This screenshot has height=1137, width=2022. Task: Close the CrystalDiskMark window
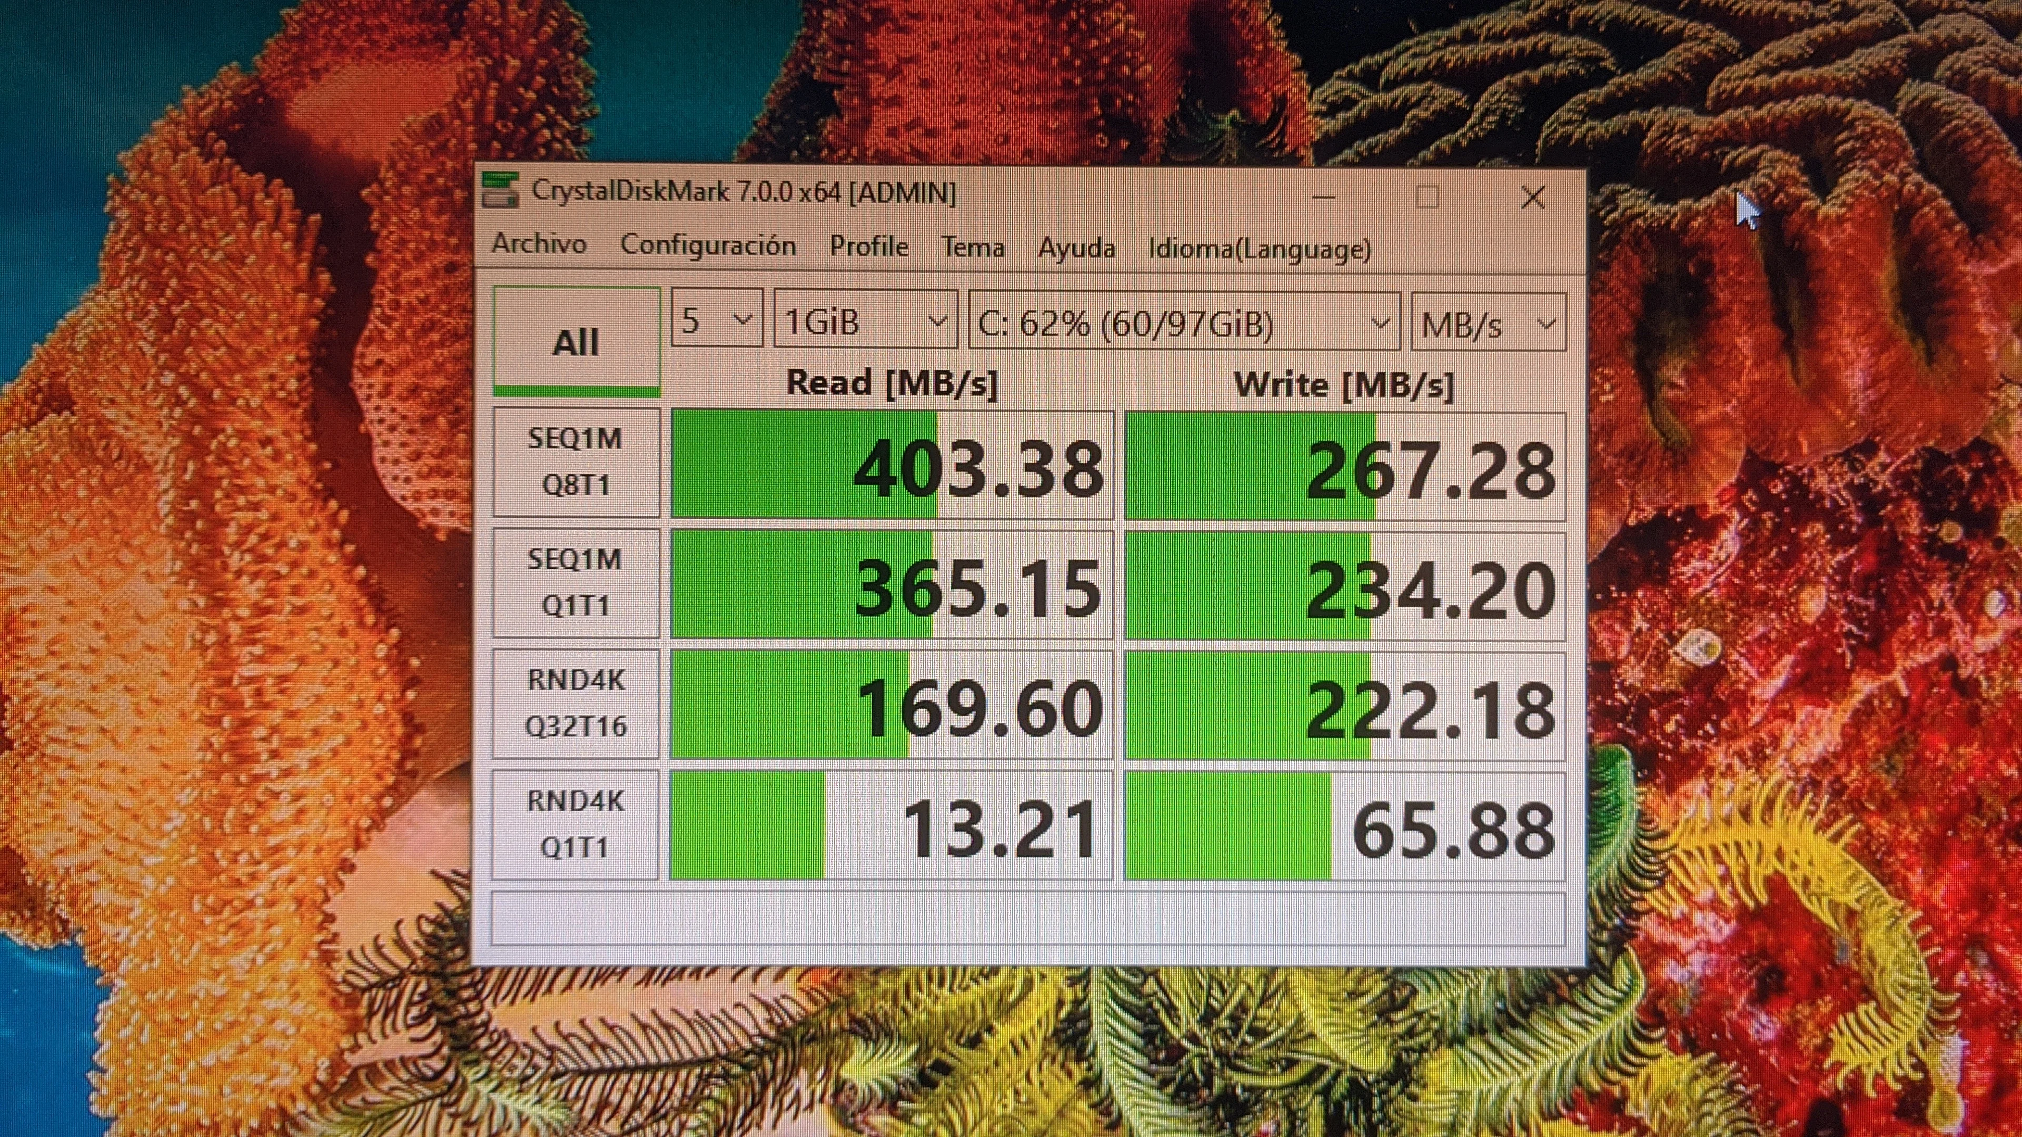coord(1532,197)
